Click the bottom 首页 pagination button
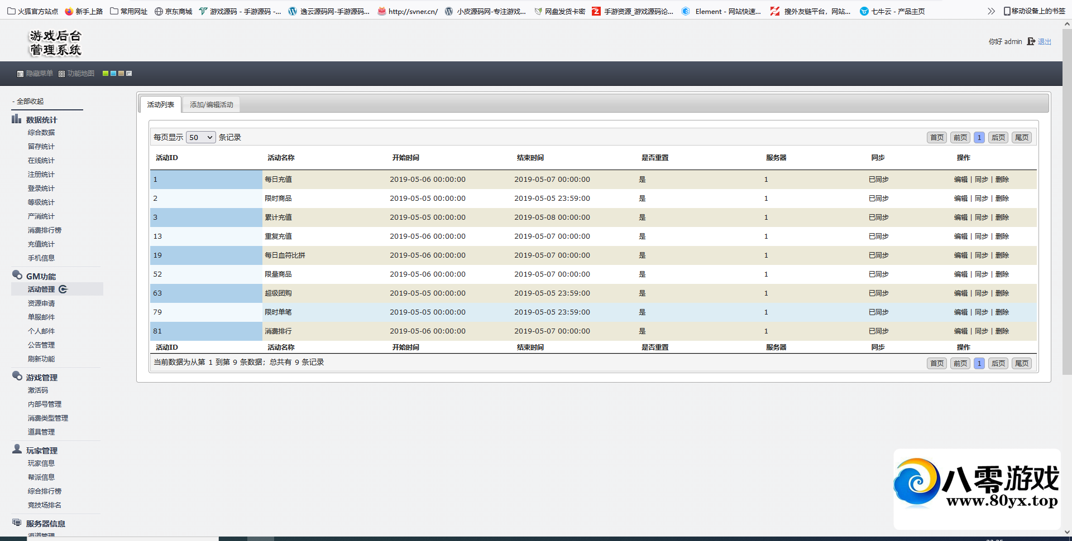The width and height of the screenshot is (1072, 541). (x=936, y=364)
